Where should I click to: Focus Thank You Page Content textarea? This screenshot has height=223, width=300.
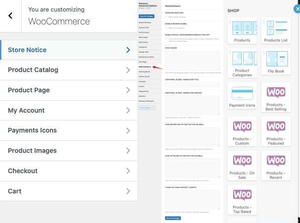coord(192,200)
